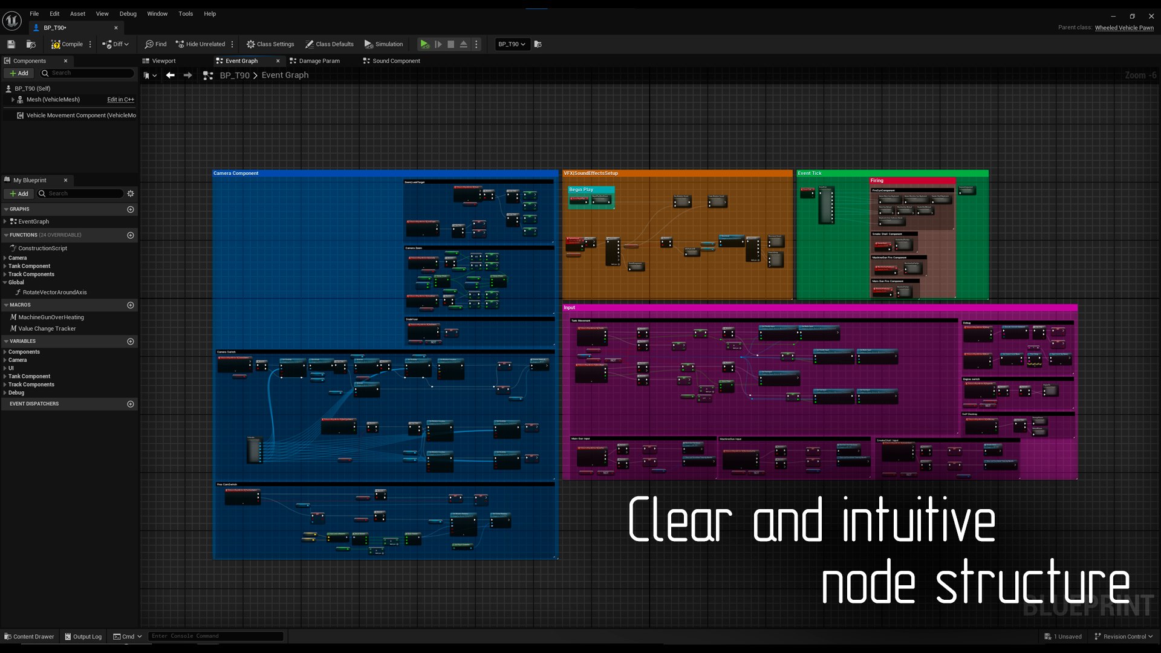
Task: Toggle Hide Unrelated nodes
Action: pyautogui.click(x=200, y=44)
